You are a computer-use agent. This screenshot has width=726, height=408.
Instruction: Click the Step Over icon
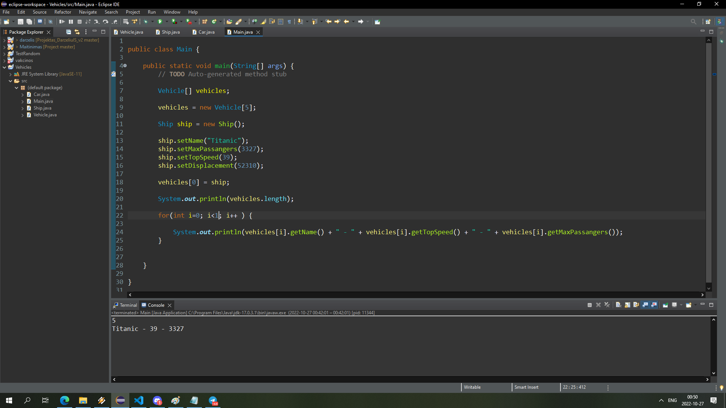click(x=105, y=22)
